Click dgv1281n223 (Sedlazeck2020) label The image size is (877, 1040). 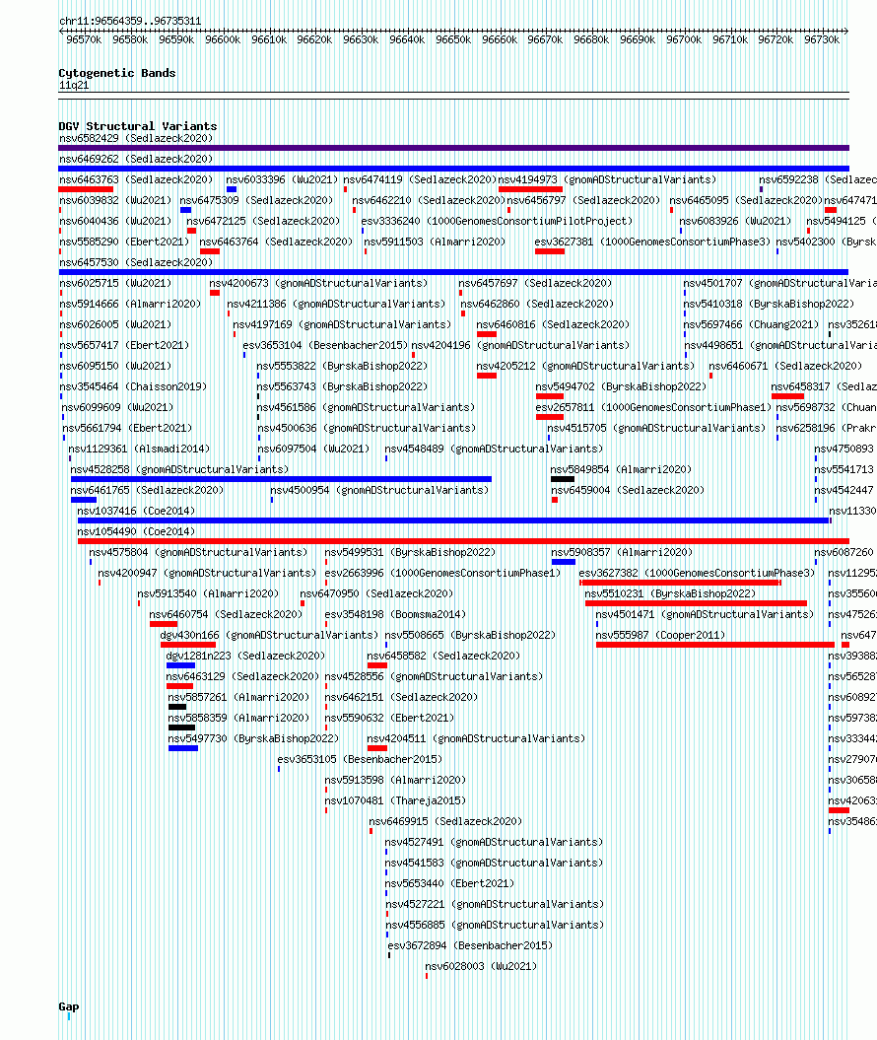(x=245, y=656)
